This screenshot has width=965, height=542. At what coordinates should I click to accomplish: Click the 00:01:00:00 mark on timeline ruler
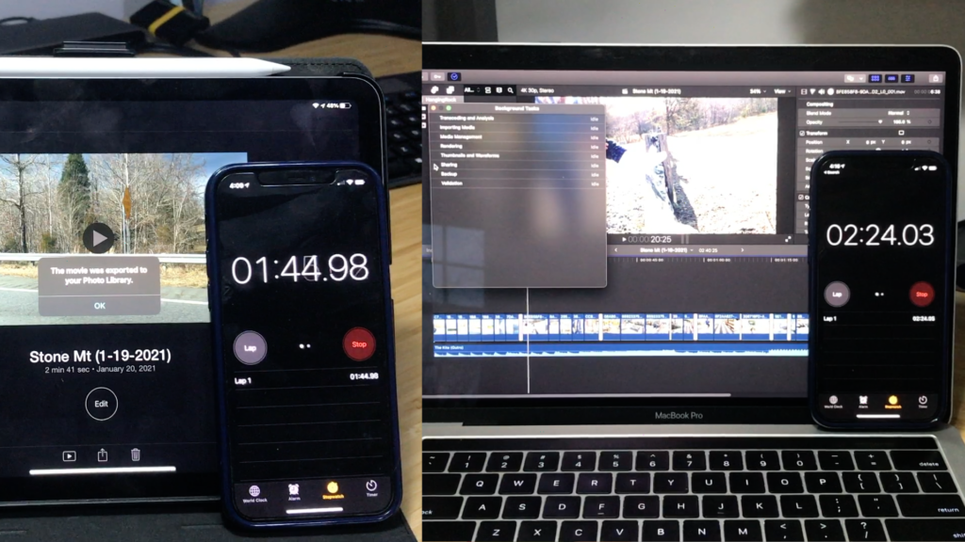click(x=717, y=260)
